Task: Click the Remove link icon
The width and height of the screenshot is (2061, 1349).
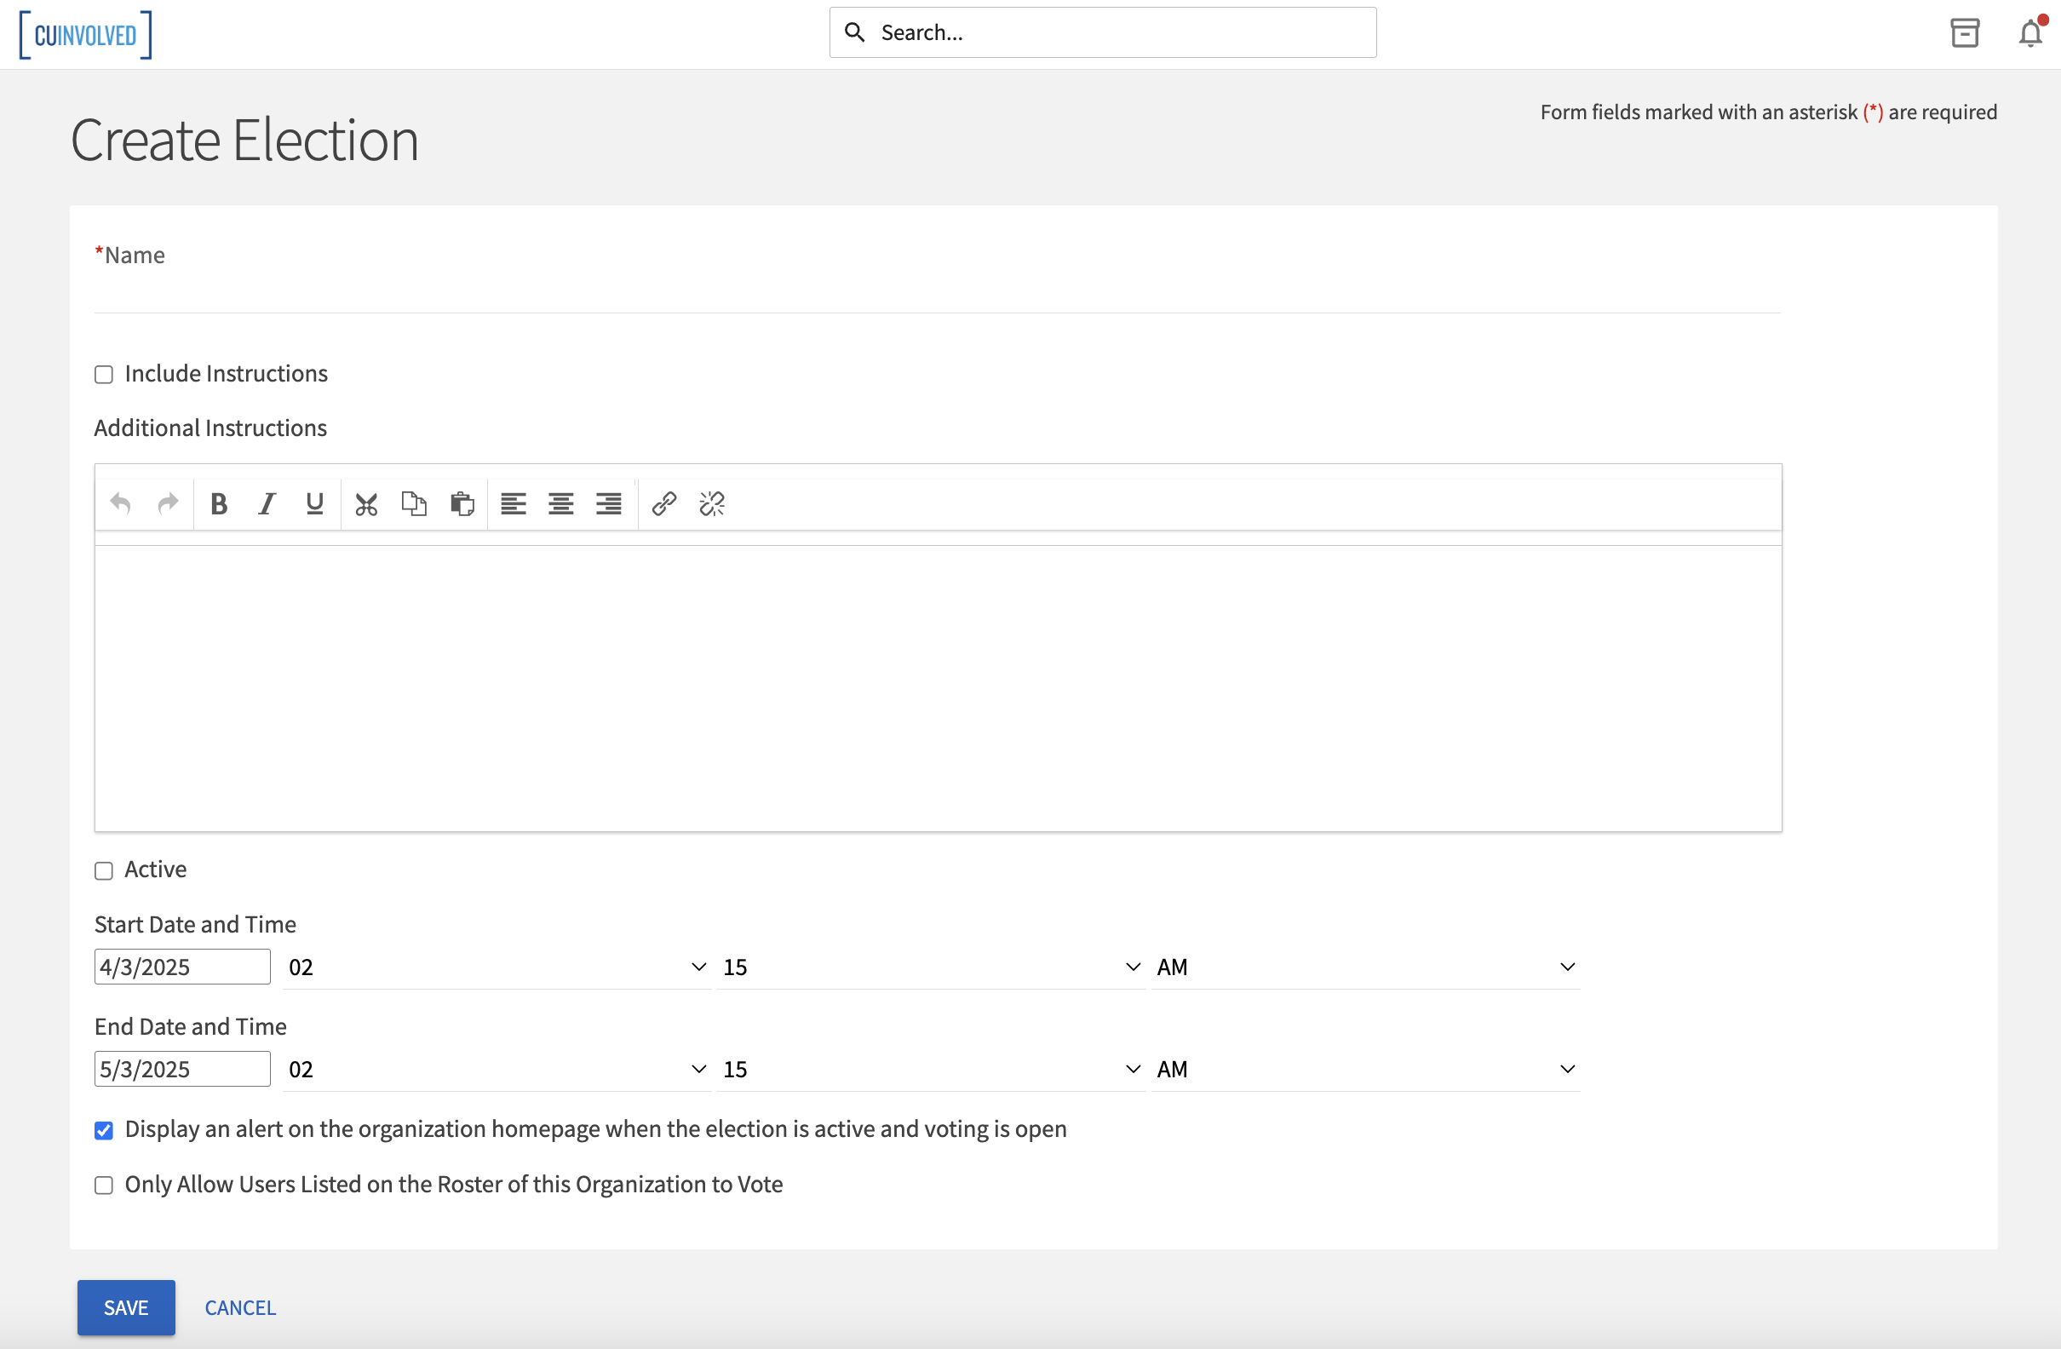Action: click(712, 504)
